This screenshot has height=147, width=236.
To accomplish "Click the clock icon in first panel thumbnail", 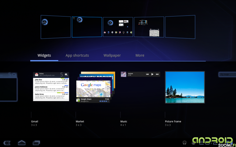I will pyautogui.click(x=45, y=22).
